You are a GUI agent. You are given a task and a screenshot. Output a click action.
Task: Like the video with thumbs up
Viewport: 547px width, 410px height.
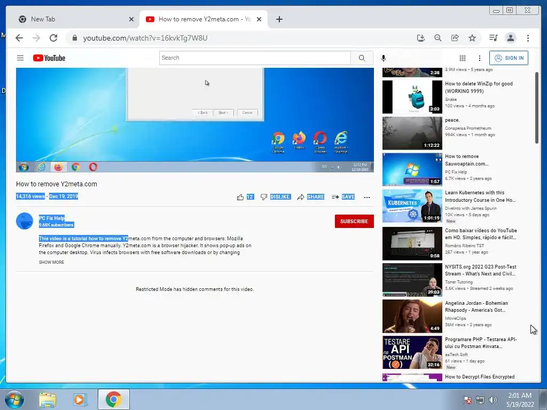point(240,197)
